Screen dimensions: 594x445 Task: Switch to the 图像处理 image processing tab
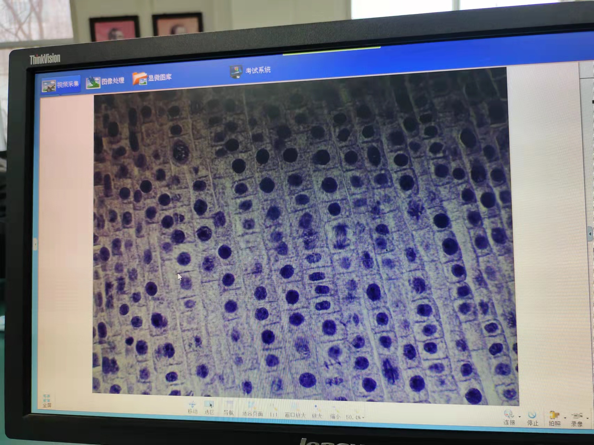coord(105,82)
